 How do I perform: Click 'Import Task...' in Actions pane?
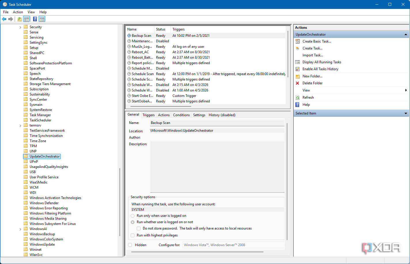[x=313, y=55]
